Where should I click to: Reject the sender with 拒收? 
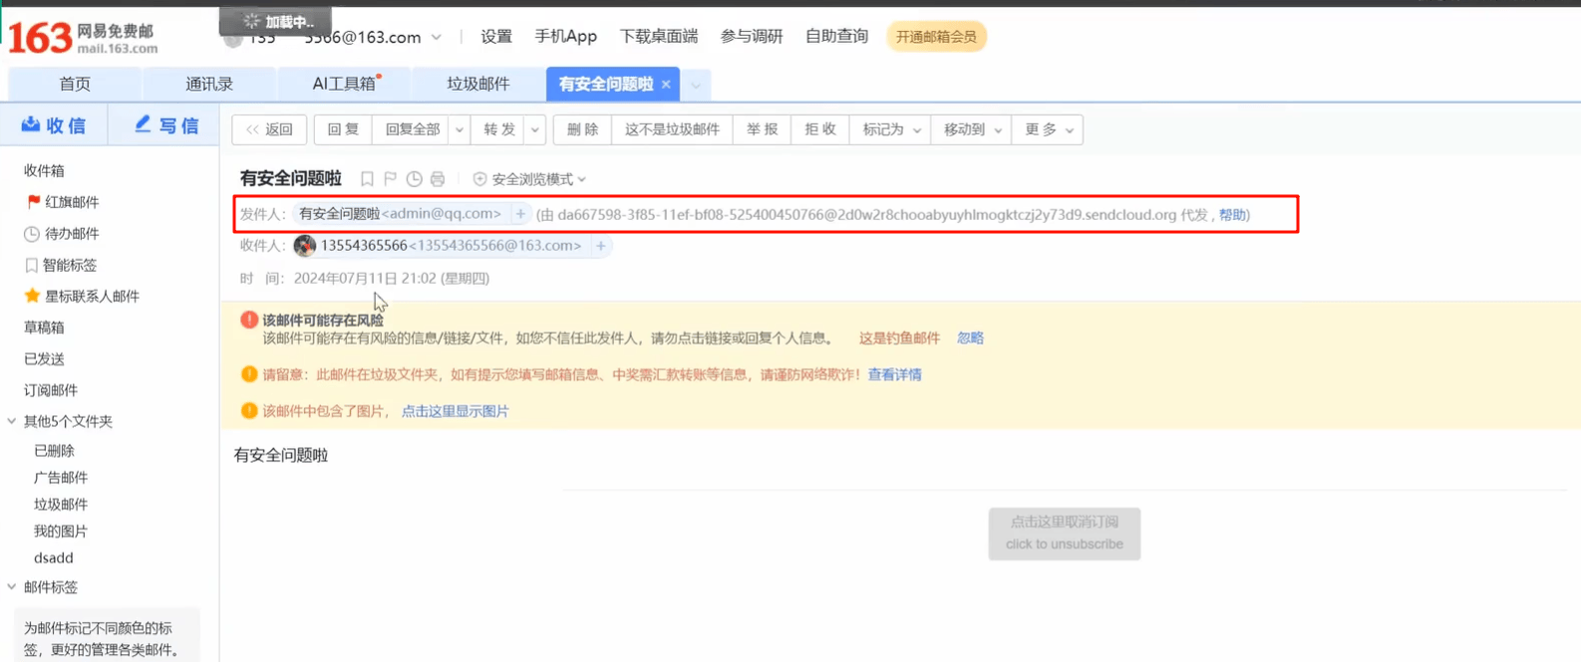coord(820,129)
